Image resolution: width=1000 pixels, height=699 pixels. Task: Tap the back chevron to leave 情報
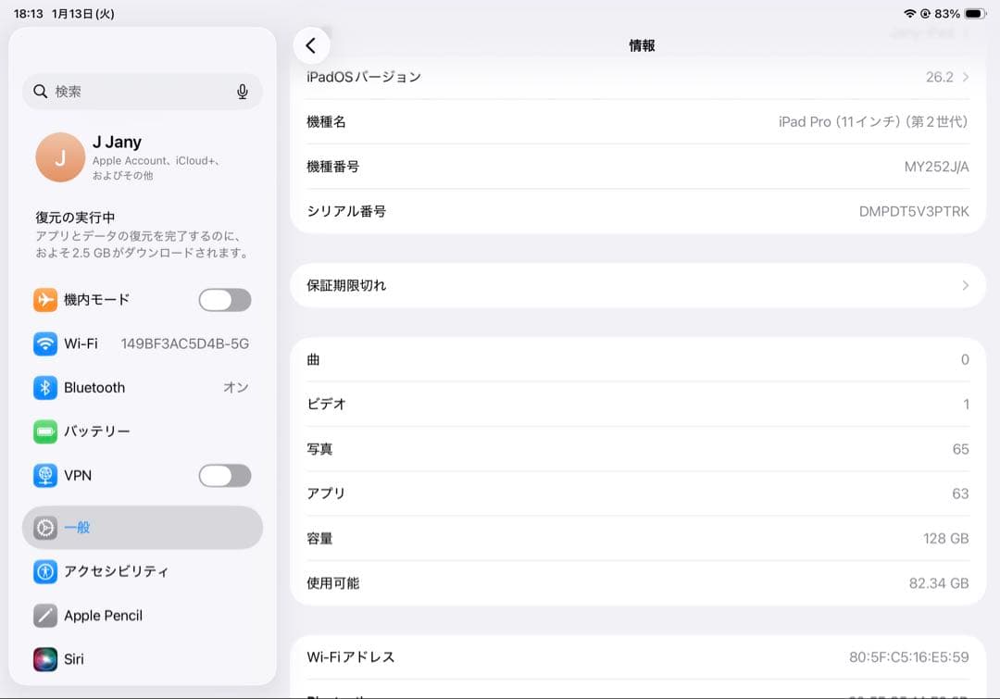(x=312, y=44)
